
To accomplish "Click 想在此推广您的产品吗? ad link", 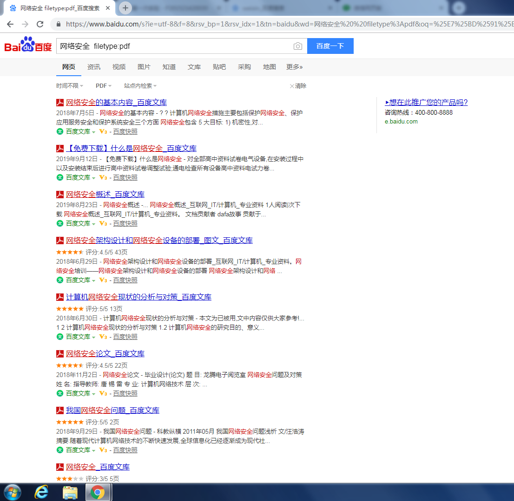I will click(426, 103).
